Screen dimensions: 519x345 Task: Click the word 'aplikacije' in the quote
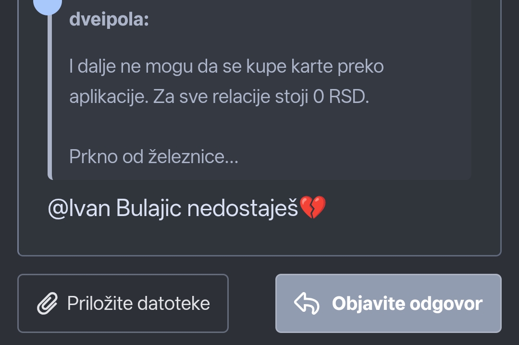point(108,97)
